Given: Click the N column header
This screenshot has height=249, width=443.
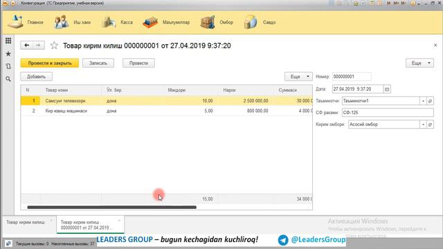Looking at the screenshot, I should coord(30,90).
